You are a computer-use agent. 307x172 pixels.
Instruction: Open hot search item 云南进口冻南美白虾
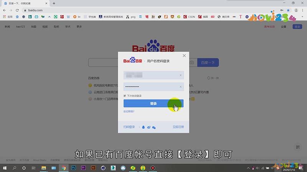[x=106, y=92]
